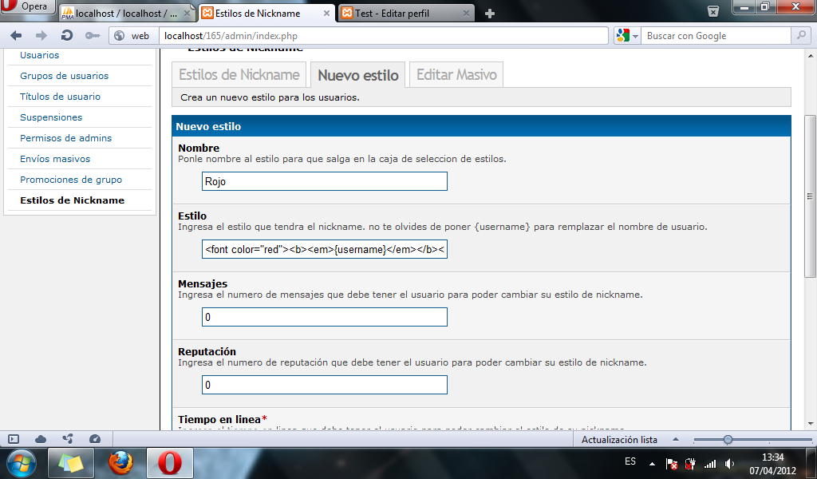Expand the Actualización lista arrow
817x479 pixels.
(676, 440)
